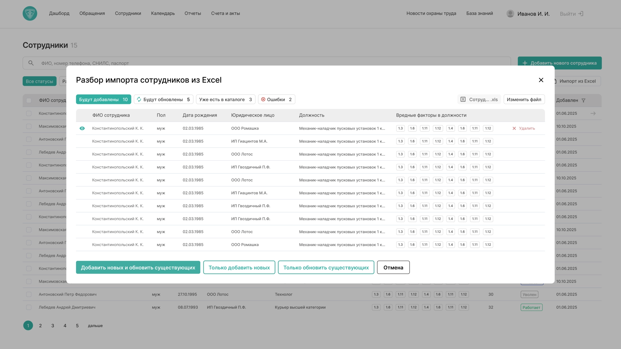Switch to Уже есть в каталоге tab
Screen dimensions: 621x349
[x=225, y=100]
